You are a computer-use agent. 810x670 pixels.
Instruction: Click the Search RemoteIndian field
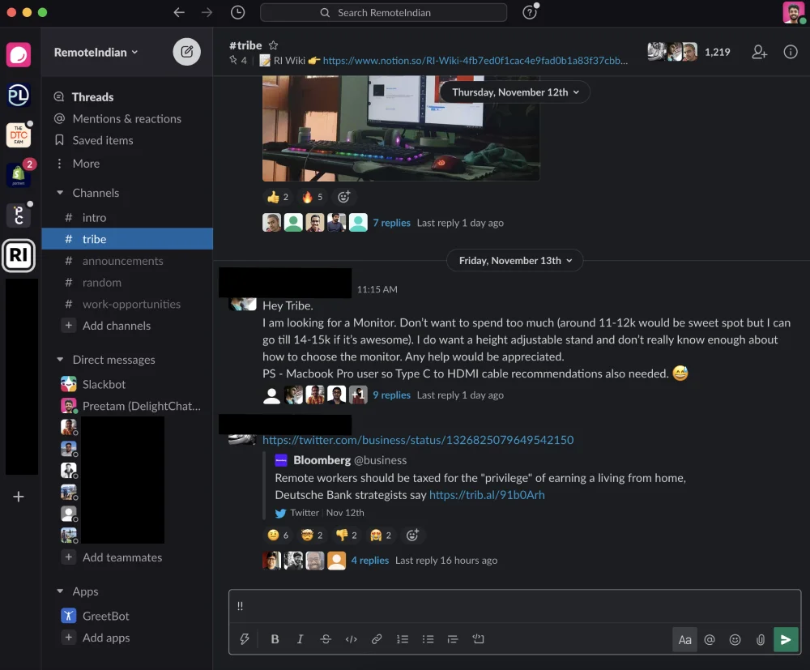point(384,12)
